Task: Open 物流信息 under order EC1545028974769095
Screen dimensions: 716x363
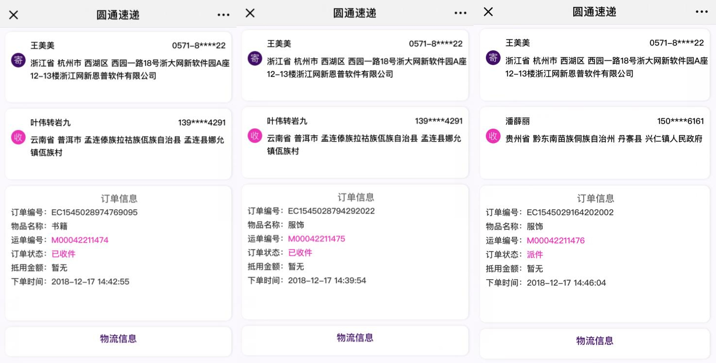Action: 119,339
